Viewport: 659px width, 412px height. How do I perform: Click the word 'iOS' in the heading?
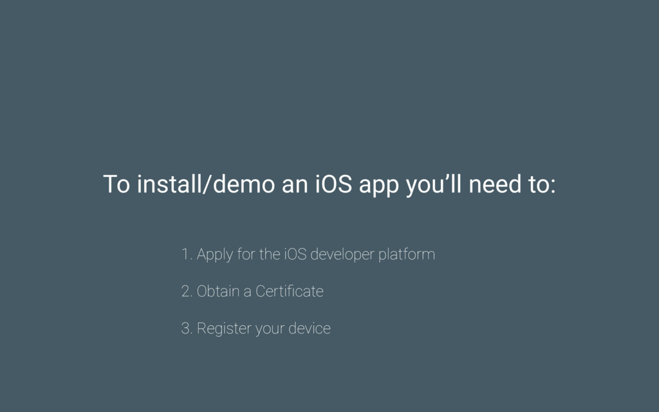click(333, 185)
